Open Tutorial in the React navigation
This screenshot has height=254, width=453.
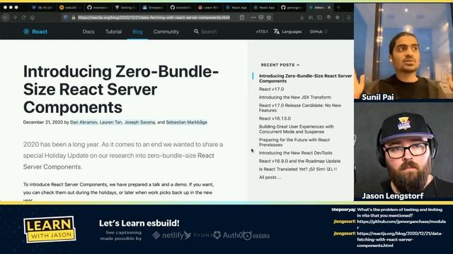(113, 32)
